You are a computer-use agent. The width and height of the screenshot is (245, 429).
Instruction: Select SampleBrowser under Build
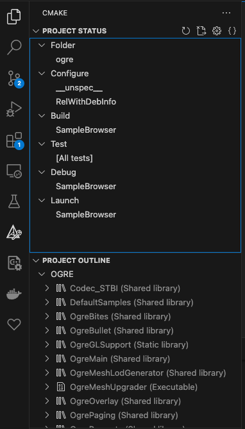[86, 130]
